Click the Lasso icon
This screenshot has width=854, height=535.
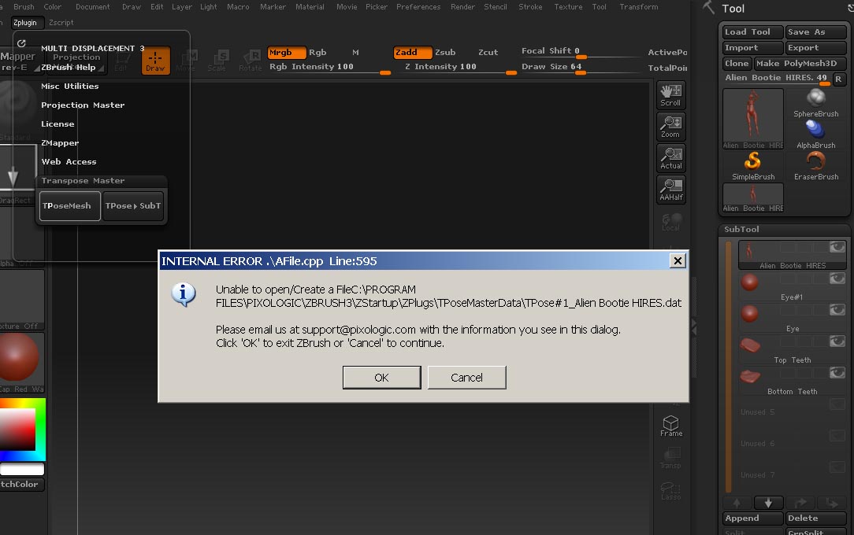click(671, 490)
